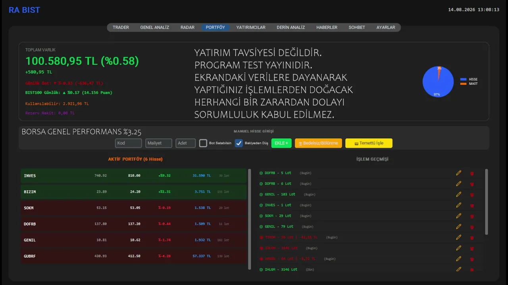Click the HİSSE legend entry

pyautogui.click(x=469, y=79)
